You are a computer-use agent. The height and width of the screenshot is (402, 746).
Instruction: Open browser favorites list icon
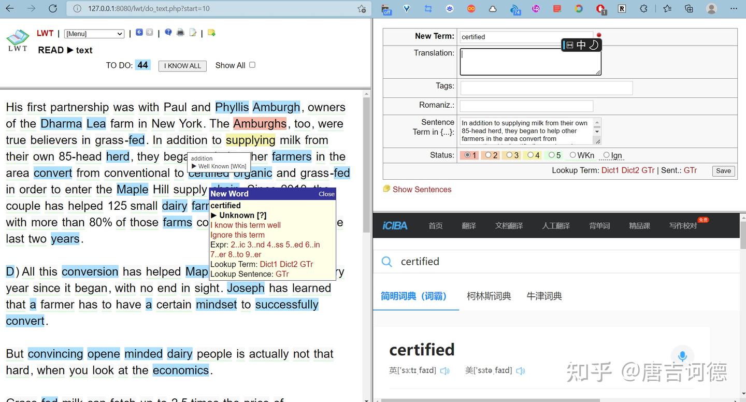pyautogui.click(x=667, y=9)
